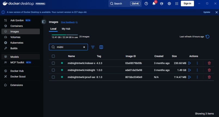Clear the search field text

pyautogui.click(x=84, y=47)
